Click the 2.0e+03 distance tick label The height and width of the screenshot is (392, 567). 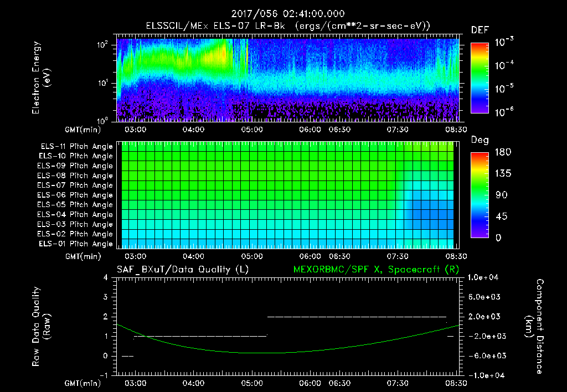coord(484,317)
